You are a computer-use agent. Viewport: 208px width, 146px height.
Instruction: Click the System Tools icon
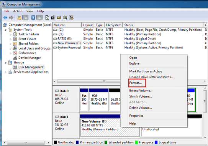[x=10, y=30]
